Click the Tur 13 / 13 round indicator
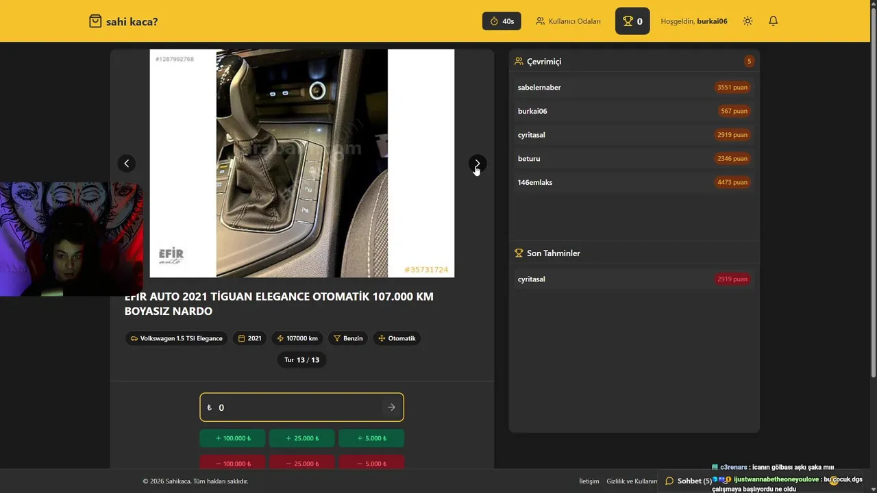Viewport: 877px width, 493px height. click(301, 359)
